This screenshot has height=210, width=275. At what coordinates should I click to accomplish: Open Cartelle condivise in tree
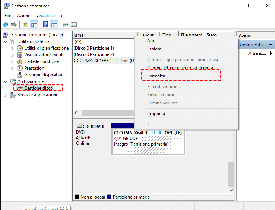[41, 61]
